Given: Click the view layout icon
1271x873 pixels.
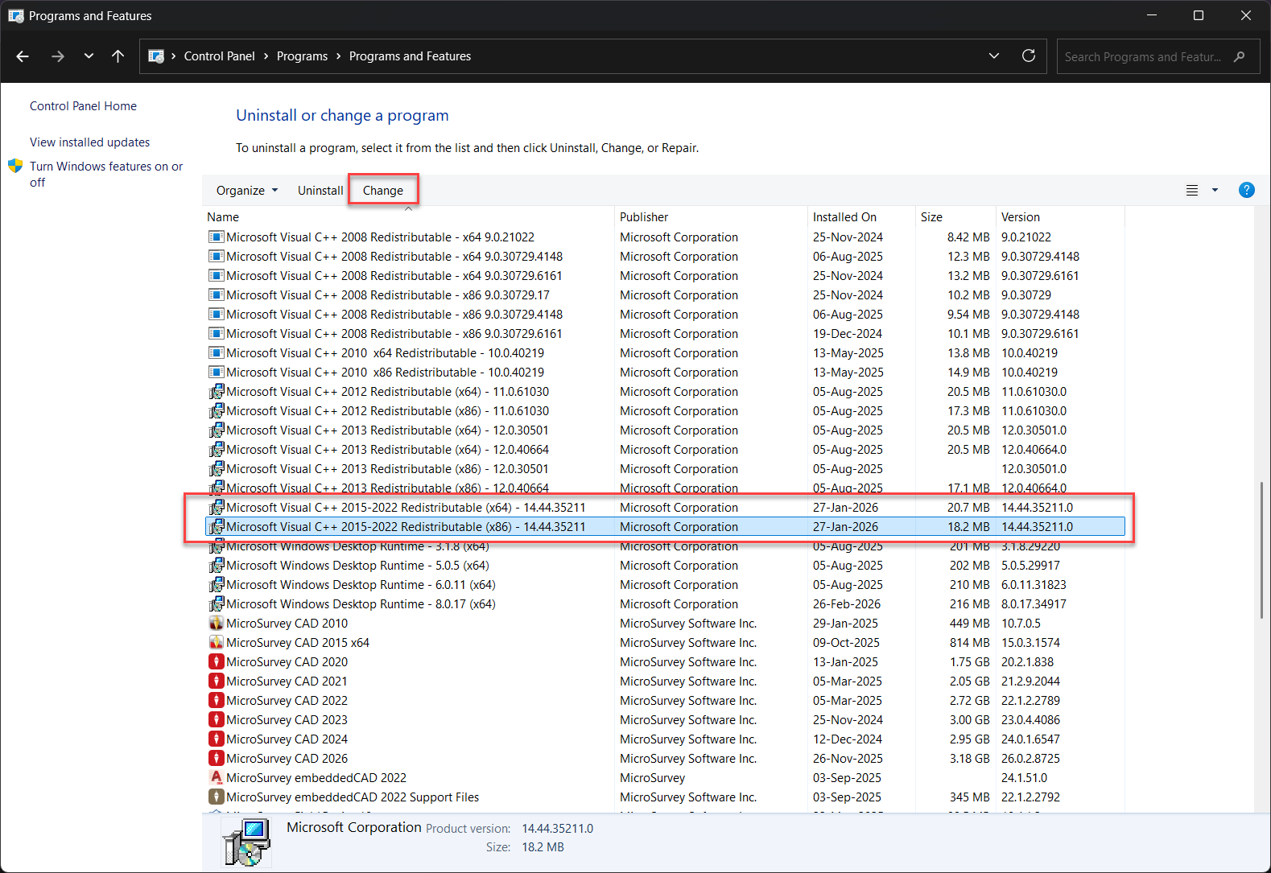Looking at the screenshot, I should [x=1192, y=191].
